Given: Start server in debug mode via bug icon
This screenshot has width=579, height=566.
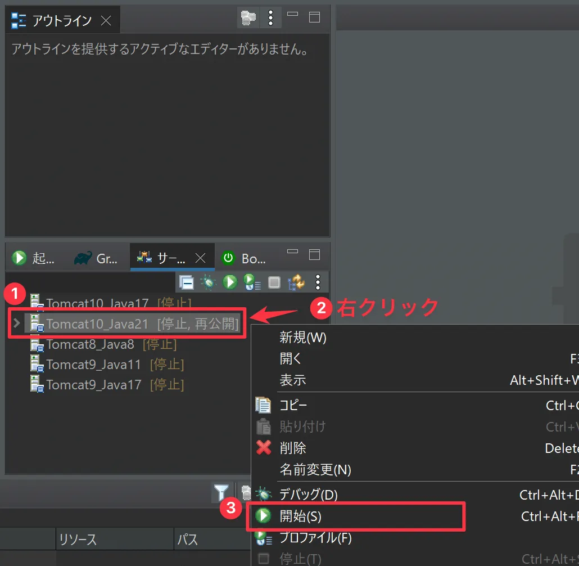Looking at the screenshot, I should click(x=208, y=282).
